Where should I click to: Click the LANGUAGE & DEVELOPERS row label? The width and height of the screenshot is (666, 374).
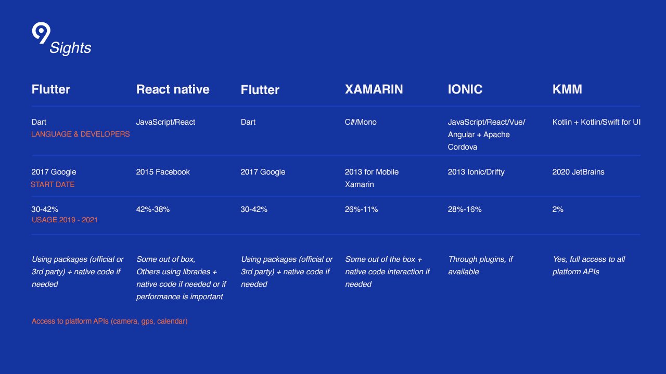click(81, 134)
